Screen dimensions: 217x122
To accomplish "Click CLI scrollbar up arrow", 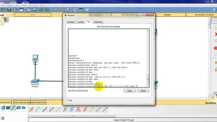I will tap(148, 30).
